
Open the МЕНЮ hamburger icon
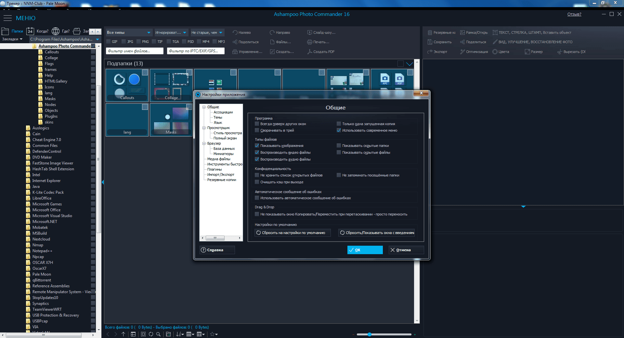pos(7,18)
